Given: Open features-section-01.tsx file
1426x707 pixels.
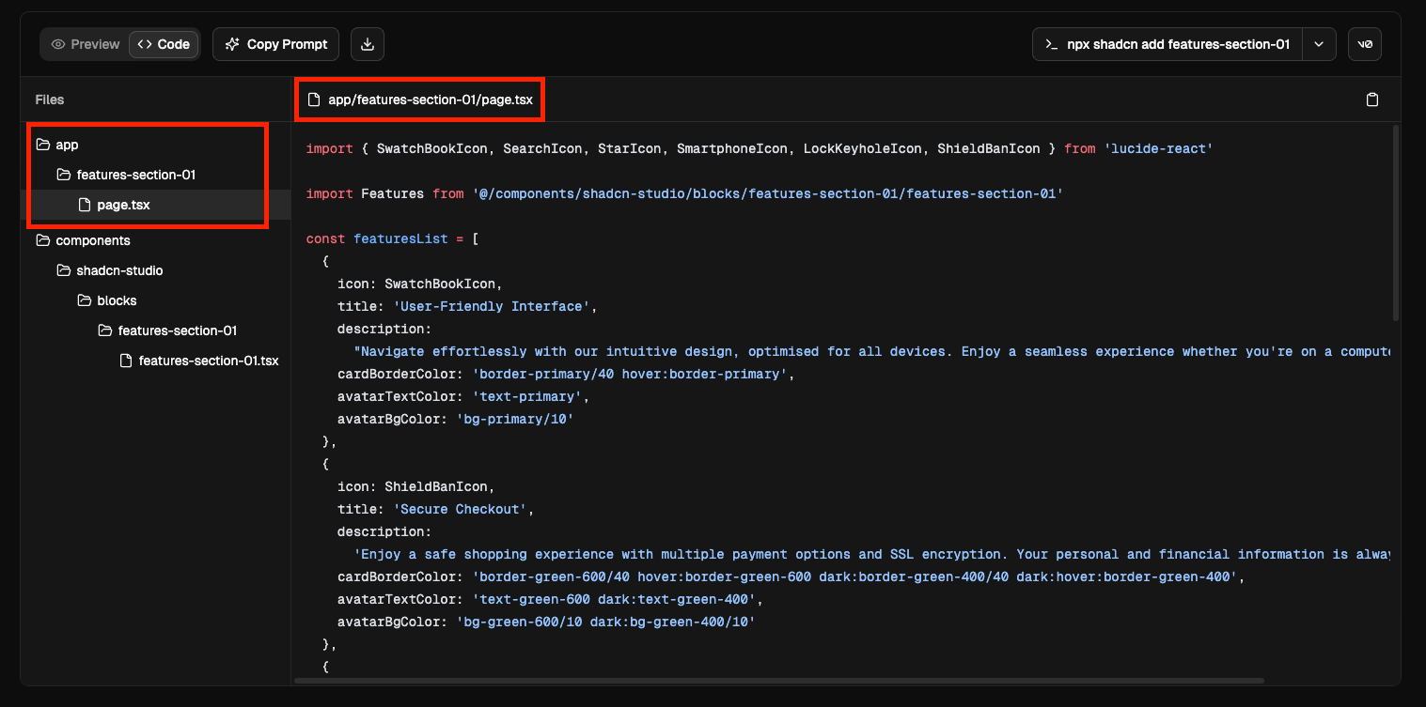Looking at the screenshot, I should click(208, 361).
